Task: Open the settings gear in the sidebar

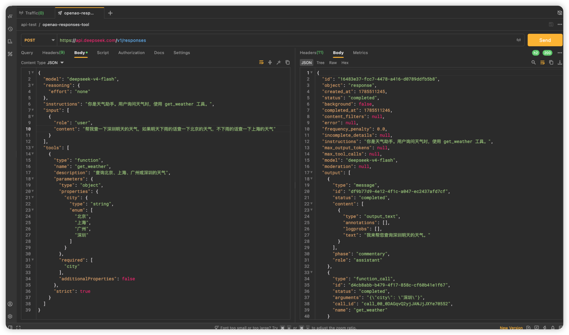Action: click(10, 316)
